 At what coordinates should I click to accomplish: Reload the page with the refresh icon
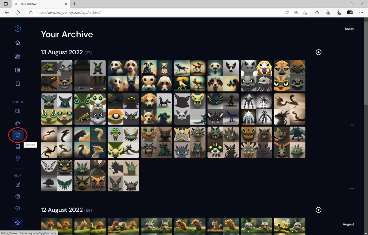(18, 13)
